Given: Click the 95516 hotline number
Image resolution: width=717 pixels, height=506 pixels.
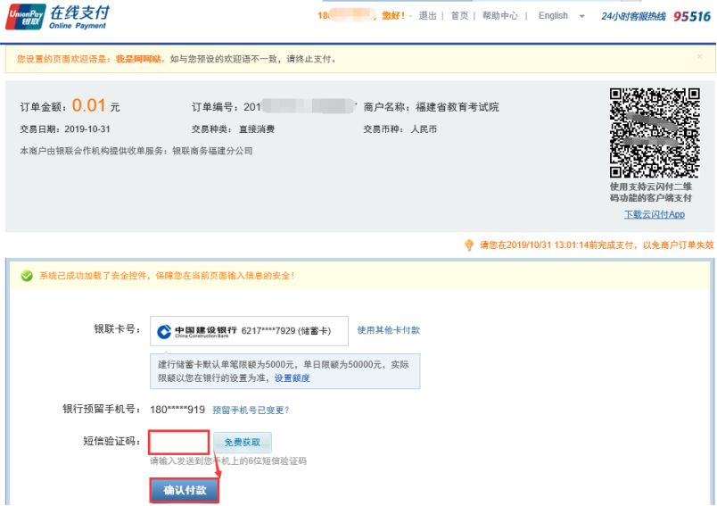Looking at the screenshot, I should [692, 16].
